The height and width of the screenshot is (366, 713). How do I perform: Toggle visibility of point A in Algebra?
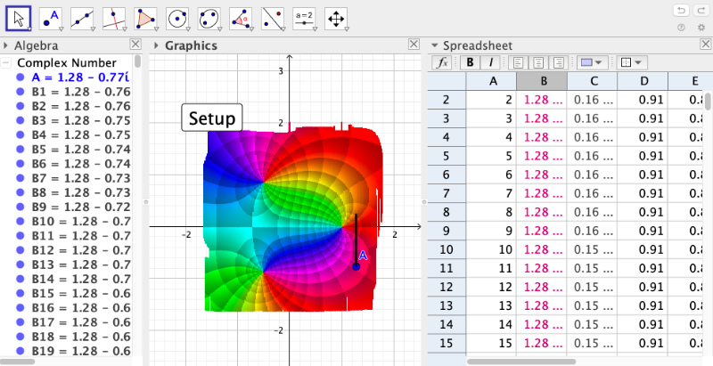tap(20, 77)
